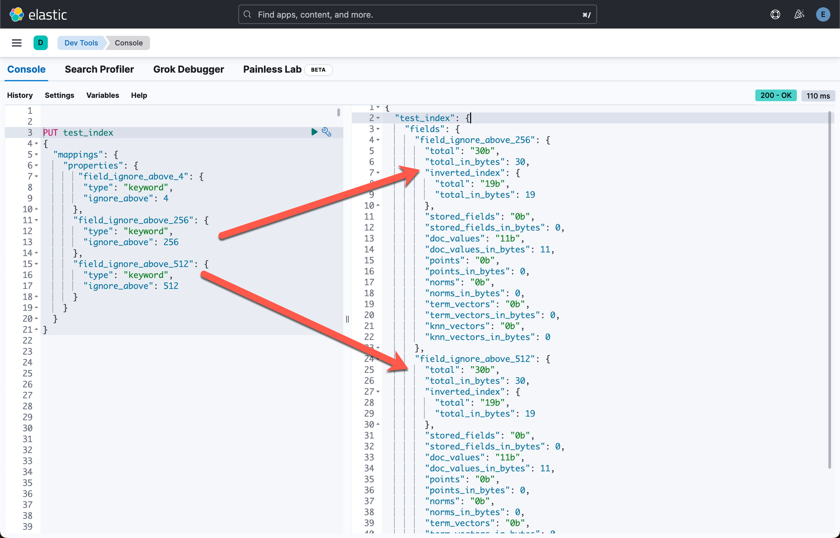The image size is (840, 538).
Task: Open the Grok Debugger tab
Action: (x=189, y=69)
